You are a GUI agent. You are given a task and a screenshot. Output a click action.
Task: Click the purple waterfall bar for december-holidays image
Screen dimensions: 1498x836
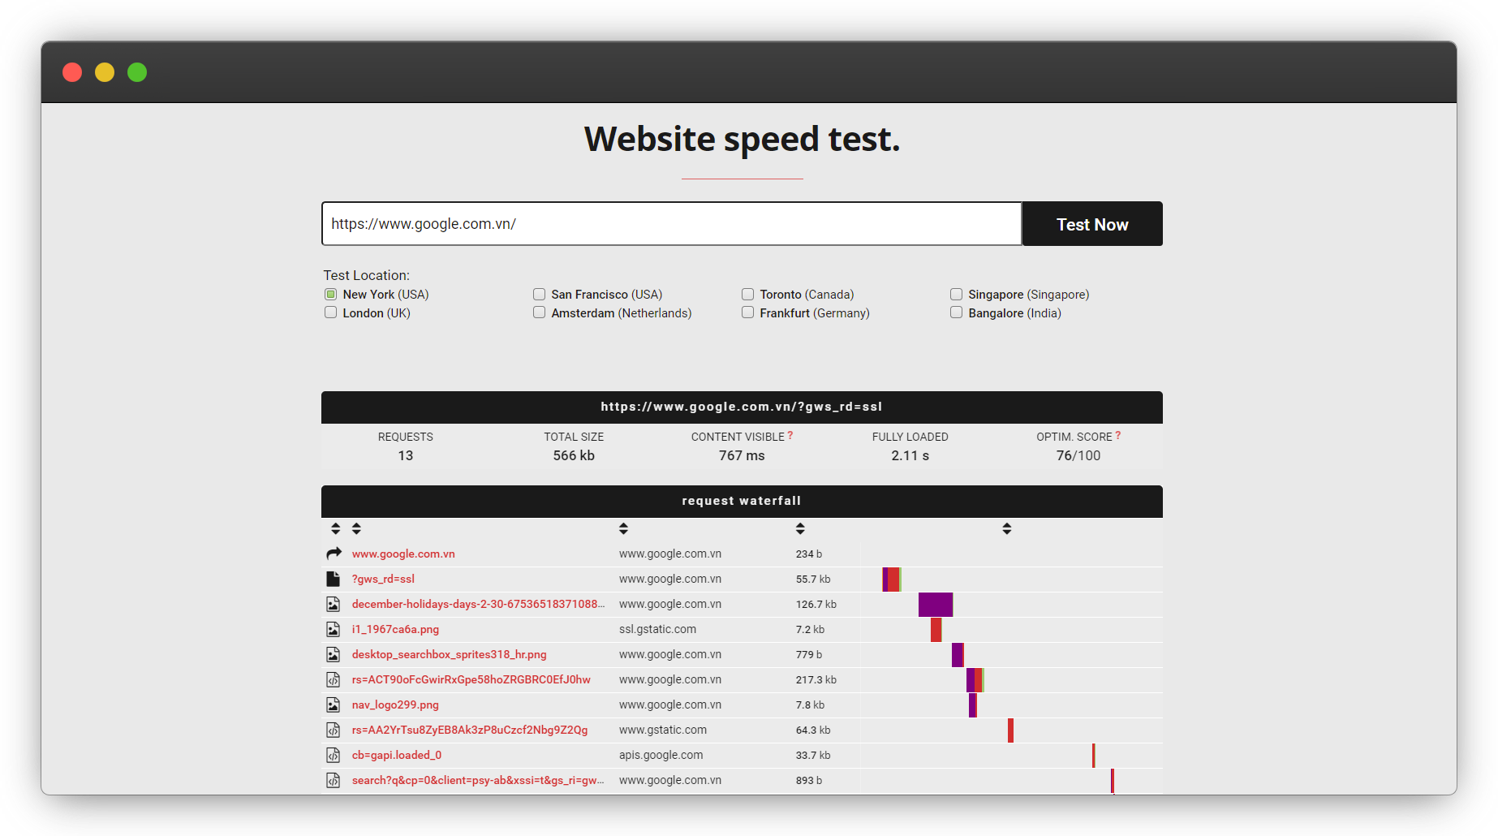click(936, 605)
